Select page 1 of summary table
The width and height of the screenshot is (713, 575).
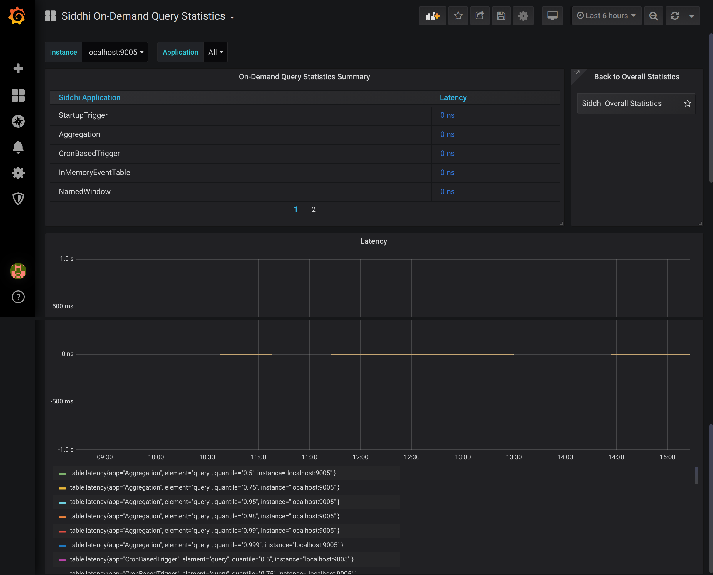click(x=296, y=209)
